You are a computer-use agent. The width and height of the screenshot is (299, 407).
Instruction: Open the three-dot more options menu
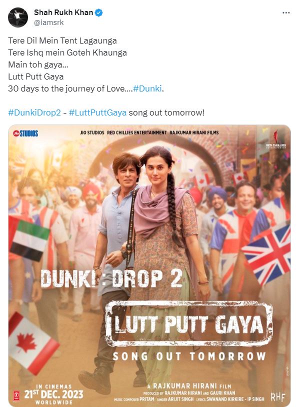[286, 12]
